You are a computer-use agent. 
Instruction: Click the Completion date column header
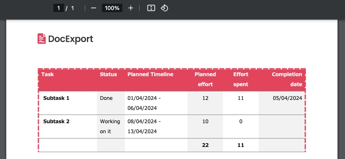pyautogui.click(x=287, y=79)
